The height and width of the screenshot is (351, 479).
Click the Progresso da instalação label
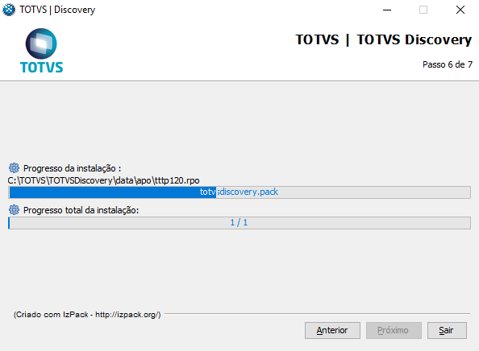(x=72, y=168)
